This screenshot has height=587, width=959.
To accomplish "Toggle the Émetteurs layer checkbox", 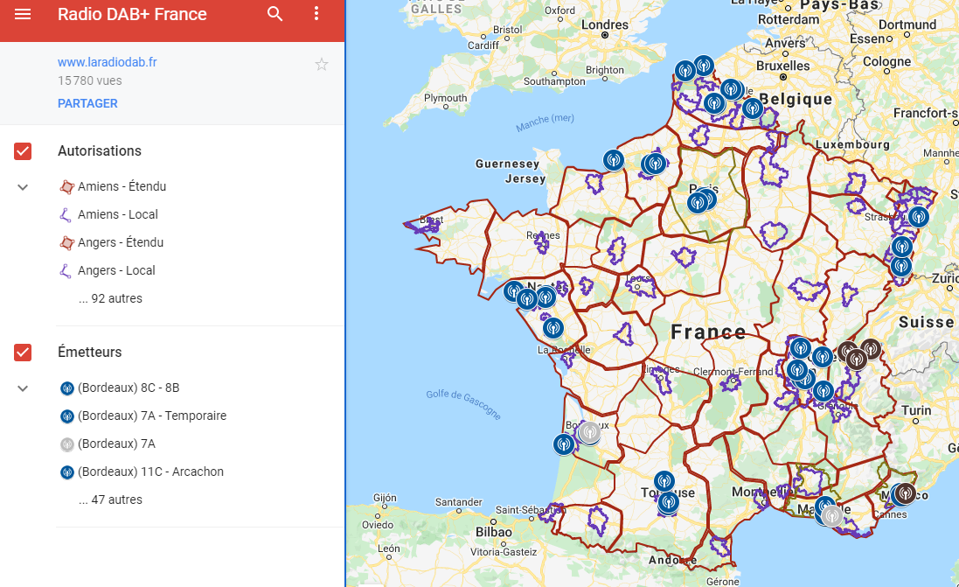I will point(23,353).
